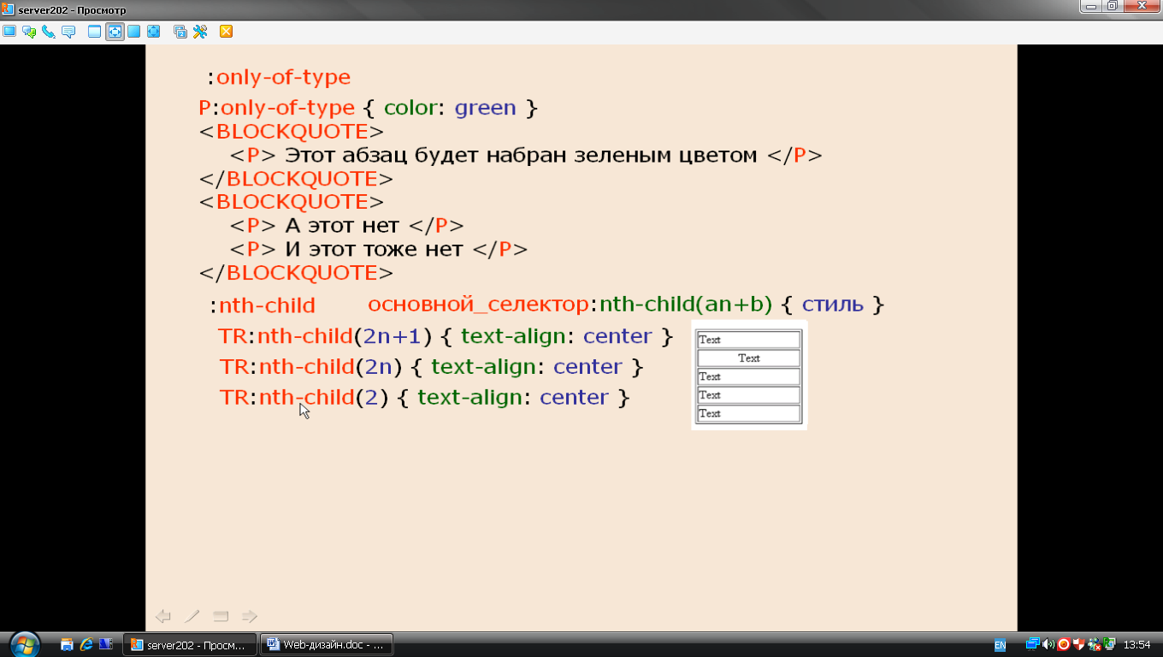Select slide pen pointer tool

click(193, 616)
